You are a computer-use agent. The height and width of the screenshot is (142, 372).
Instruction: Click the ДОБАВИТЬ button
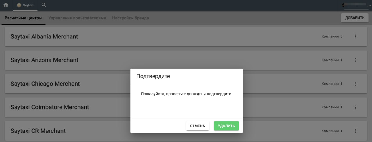pyautogui.click(x=355, y=18)
